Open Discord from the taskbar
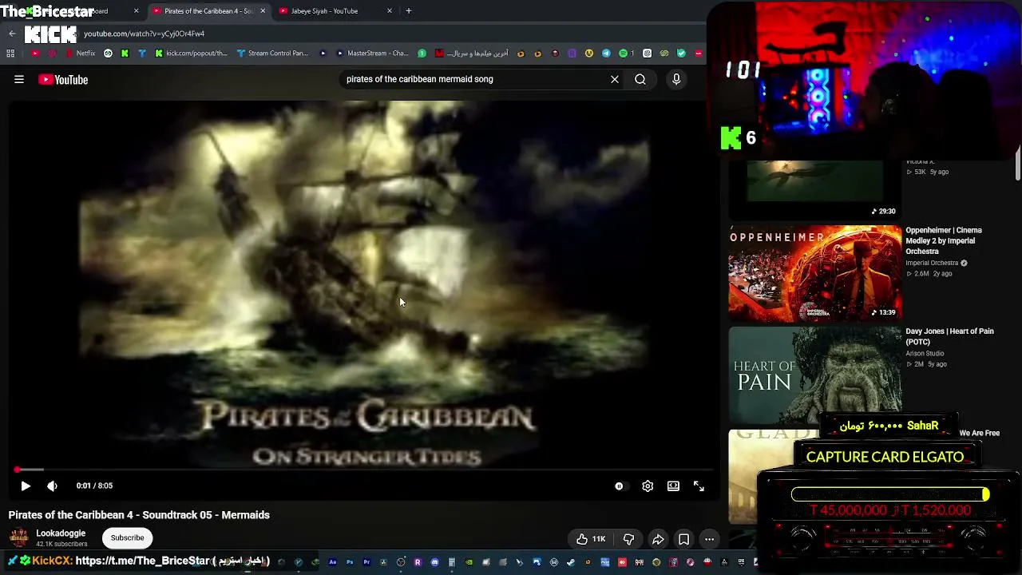Screen dimensions: 1022x575 pos(435,562)
